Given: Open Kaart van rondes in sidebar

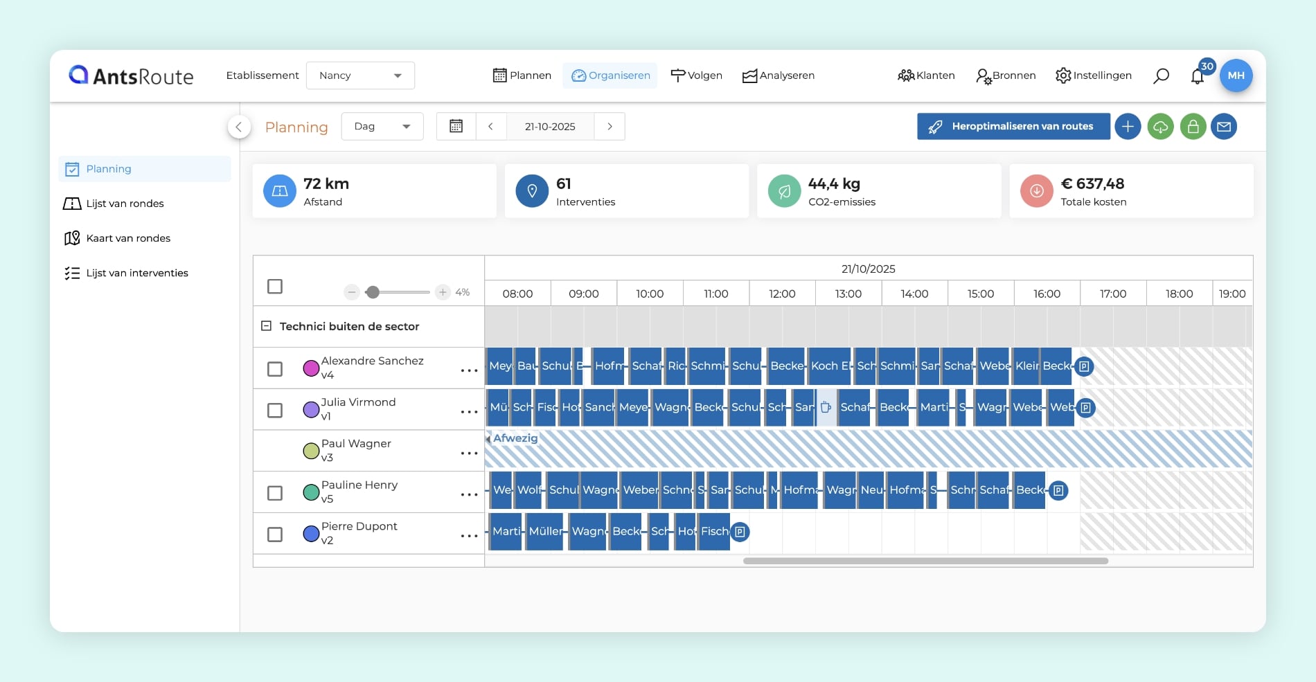Looking at the screenshot, I should pyautogui.click(x=128, y=238).
